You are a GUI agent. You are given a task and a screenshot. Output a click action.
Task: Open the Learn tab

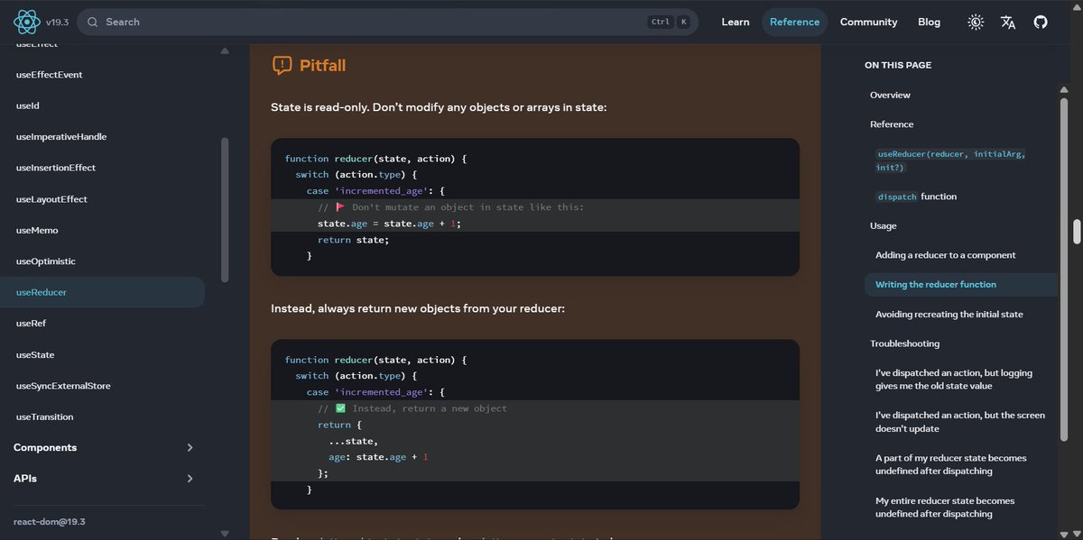[735, 22]
